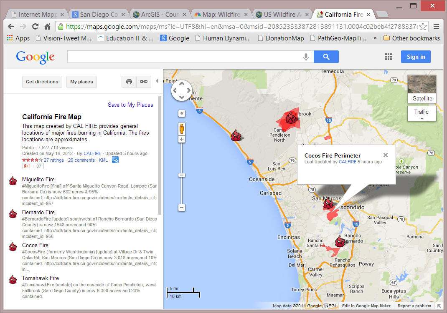This screenshot has width=447, height=313.
Task: Select Miguelito Fire in the list
Action: click(38, 179)
